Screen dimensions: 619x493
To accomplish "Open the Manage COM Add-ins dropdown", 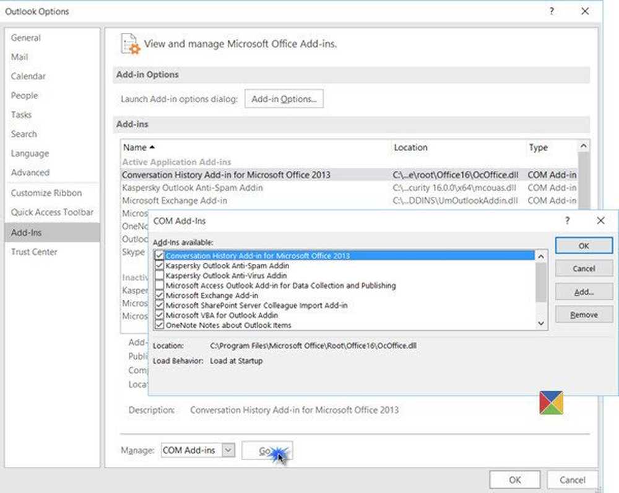I will click(228, 450).
